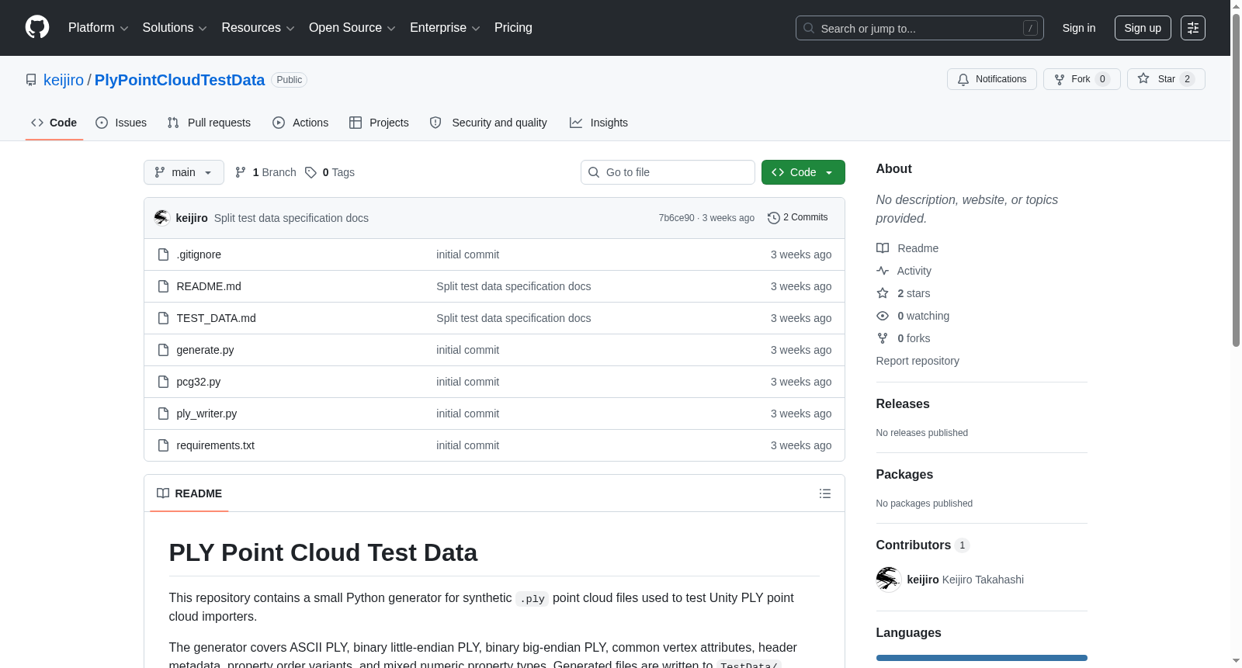Screen dimensions: 1242x668
Task: Click the file icon beside ply_writer.py
Action: (x=163, y=414)
